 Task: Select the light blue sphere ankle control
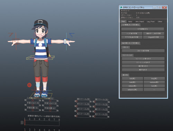click(38, 85)
